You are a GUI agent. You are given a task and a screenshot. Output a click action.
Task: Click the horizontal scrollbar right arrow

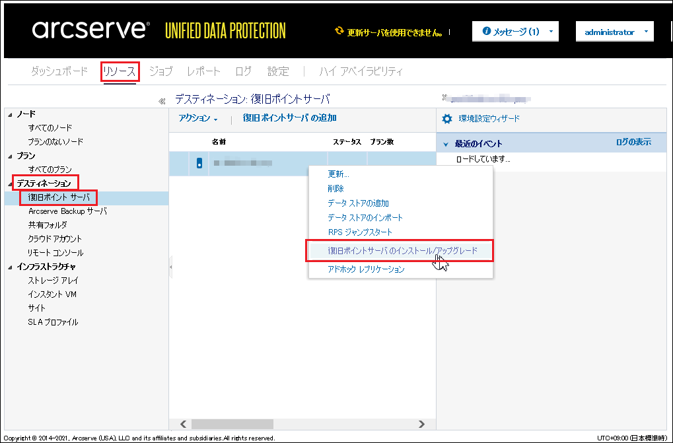coord(421,424)
